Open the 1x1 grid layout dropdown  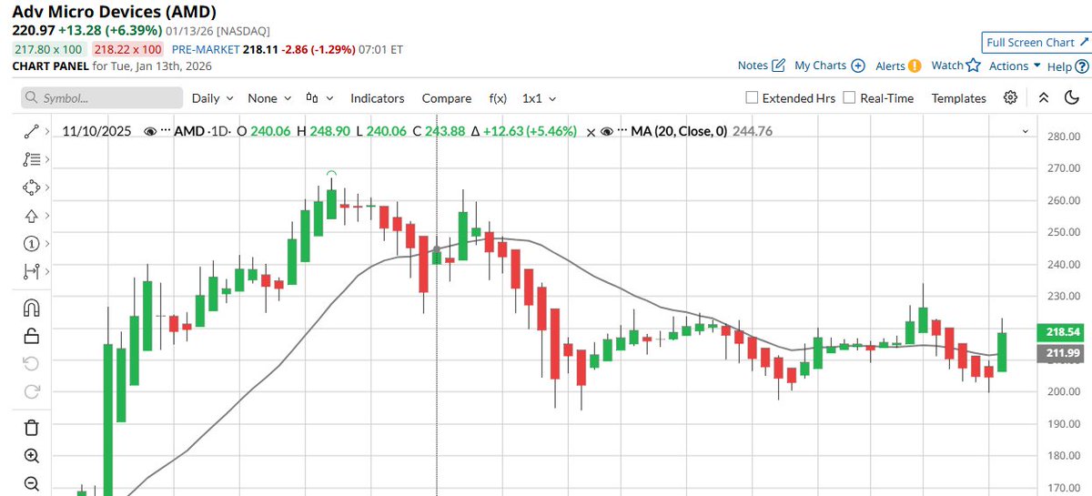[x=539, y=97]
